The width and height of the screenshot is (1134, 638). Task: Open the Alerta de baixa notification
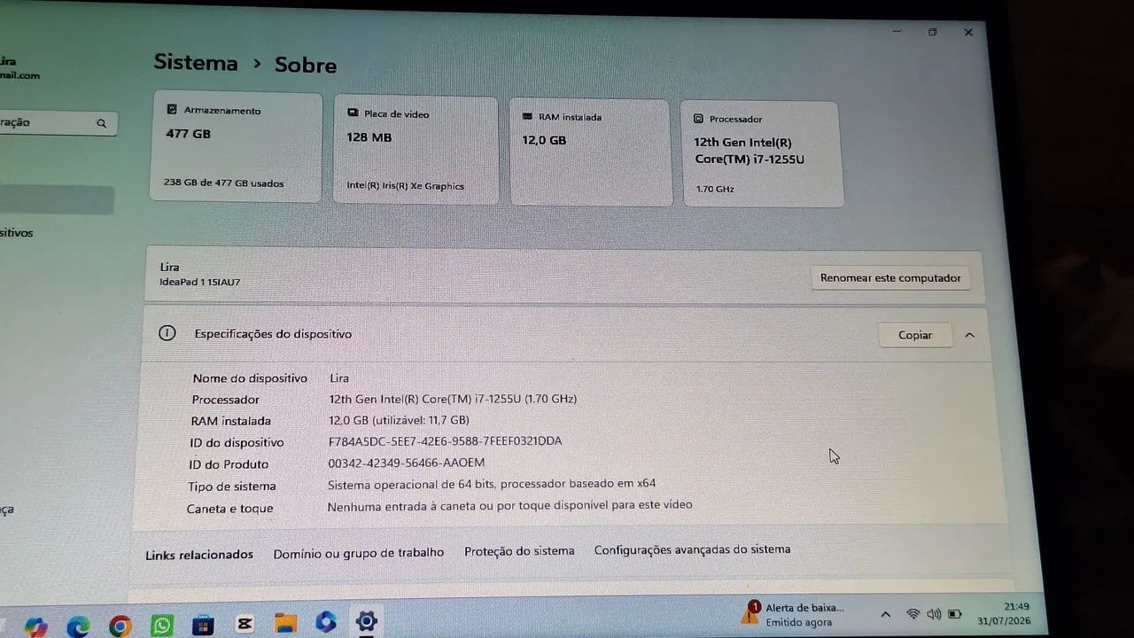[x=796, y=614]
